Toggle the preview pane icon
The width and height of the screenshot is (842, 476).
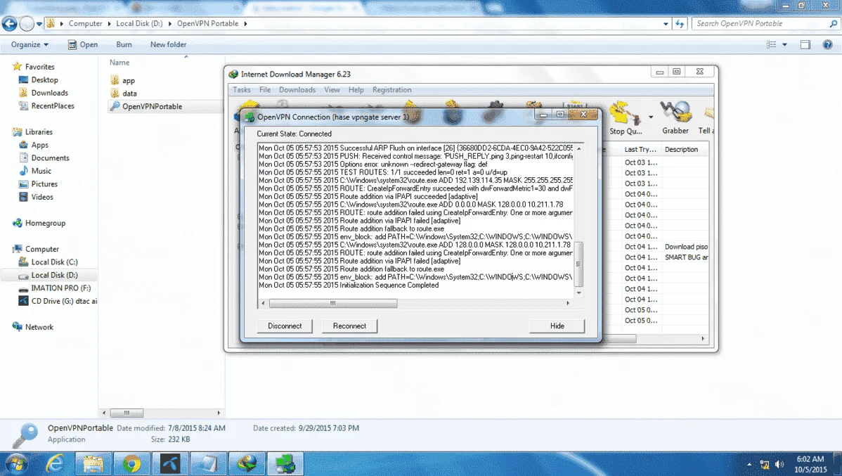pos(805,44)
